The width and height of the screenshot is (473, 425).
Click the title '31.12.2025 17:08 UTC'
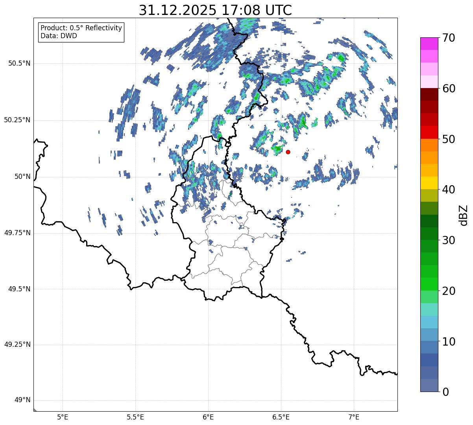pos(215,10)
